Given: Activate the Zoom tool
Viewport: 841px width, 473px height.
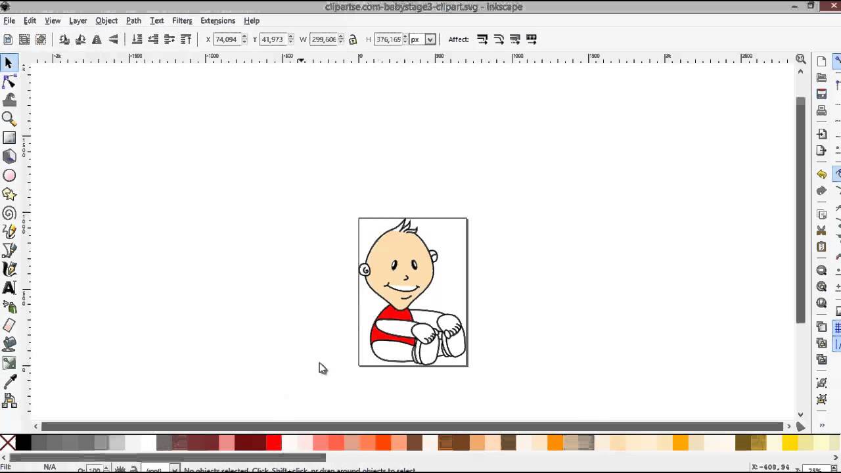Looking at the screenshot, I should [9, 119].
